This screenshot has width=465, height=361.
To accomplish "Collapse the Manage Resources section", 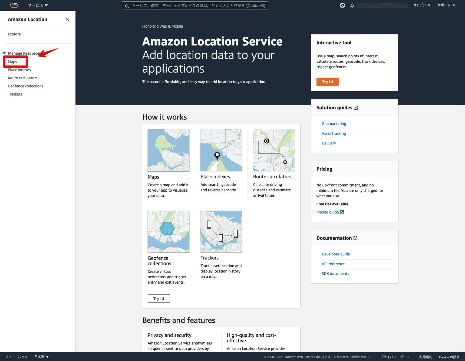I will (4, 53).
